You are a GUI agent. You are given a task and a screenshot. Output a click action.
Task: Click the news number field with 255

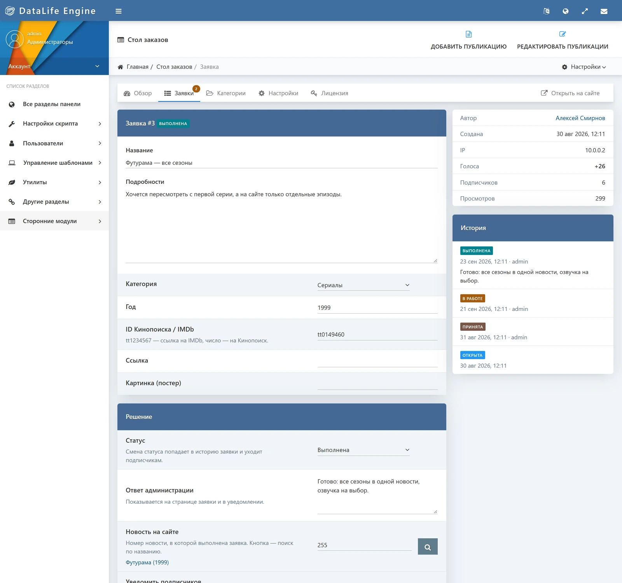tap(364, 545)
